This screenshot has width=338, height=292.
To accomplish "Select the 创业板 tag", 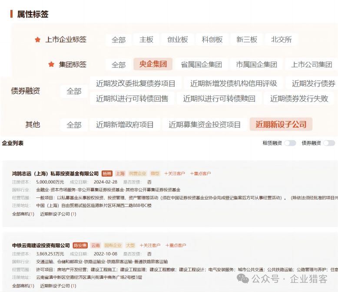I will coord(177,39).
